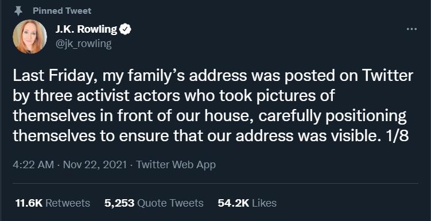The height and width of the screenshot is (221, 431).
Task: Click the blue verified checkmark badge
Action: pyautogui.click(x=125, y=29)
